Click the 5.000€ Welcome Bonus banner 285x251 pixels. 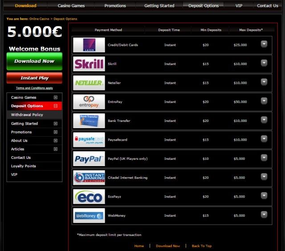[x=35, y=39]
